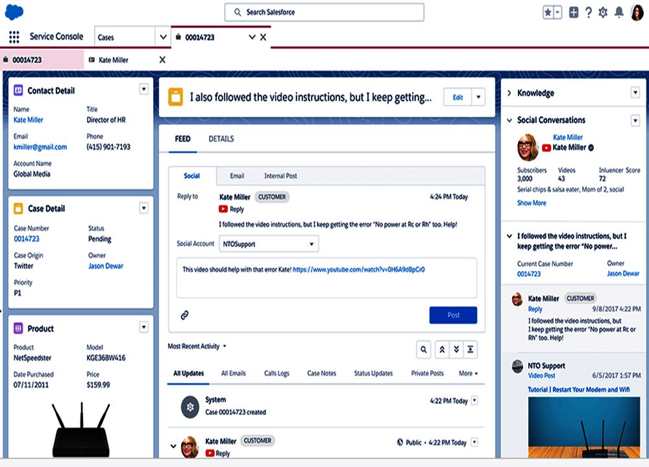This screenshot has width=649, height=467.
Task: Click the Case Detail briefcase icon
Action: click(x=18, y=208)
